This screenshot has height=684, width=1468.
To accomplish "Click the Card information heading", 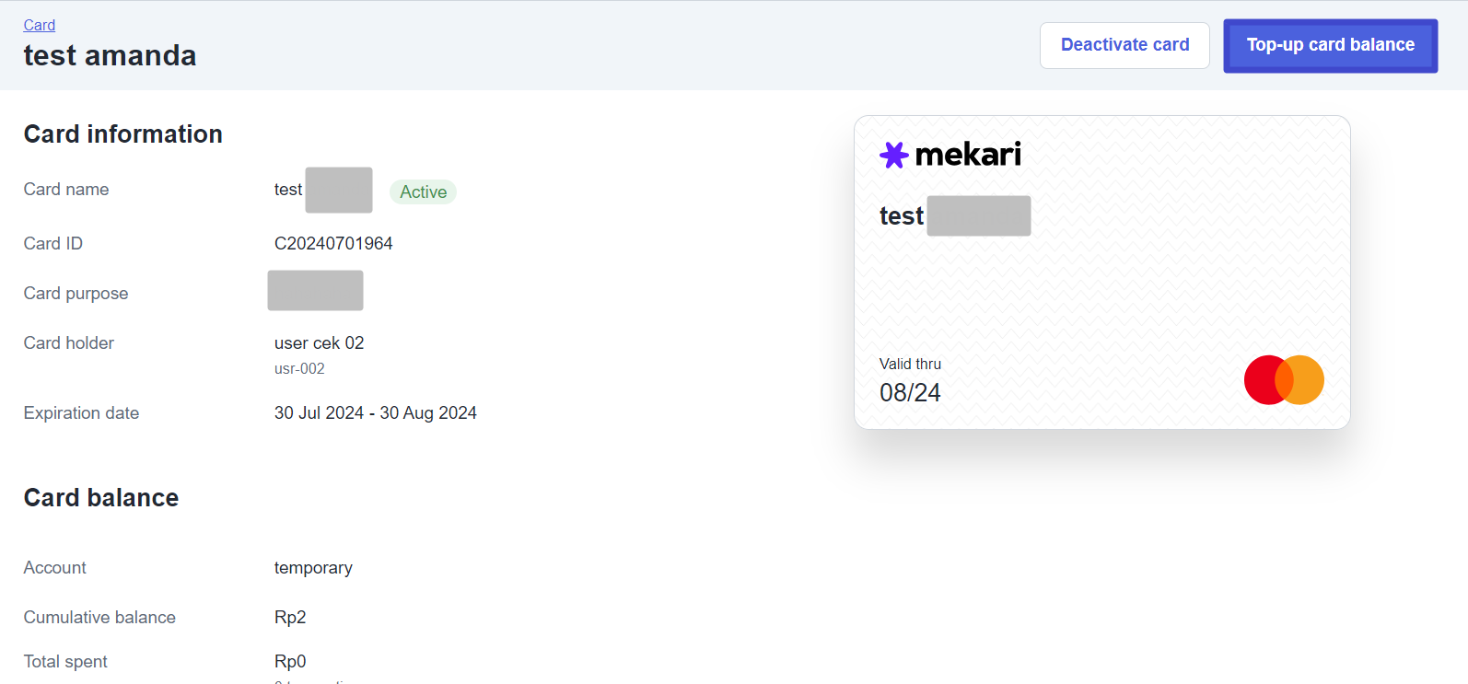I will pos(122,134).
